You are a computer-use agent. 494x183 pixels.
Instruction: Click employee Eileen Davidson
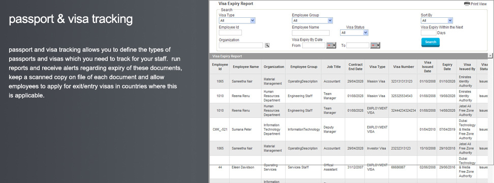[243, 167]
